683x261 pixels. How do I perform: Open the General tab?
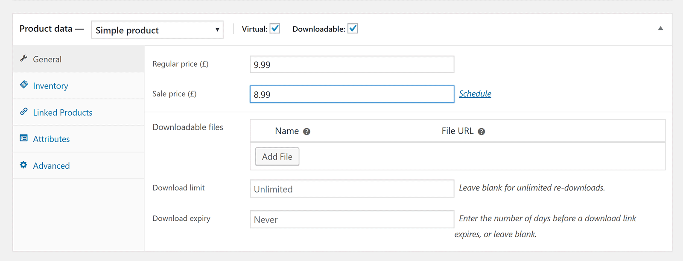coord(79,59)
